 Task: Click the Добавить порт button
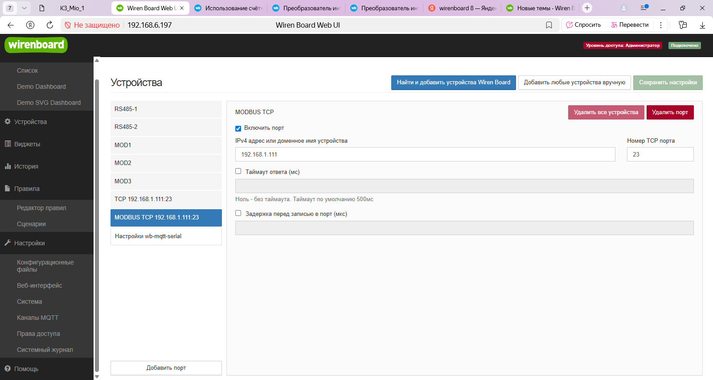coord(166,368)
